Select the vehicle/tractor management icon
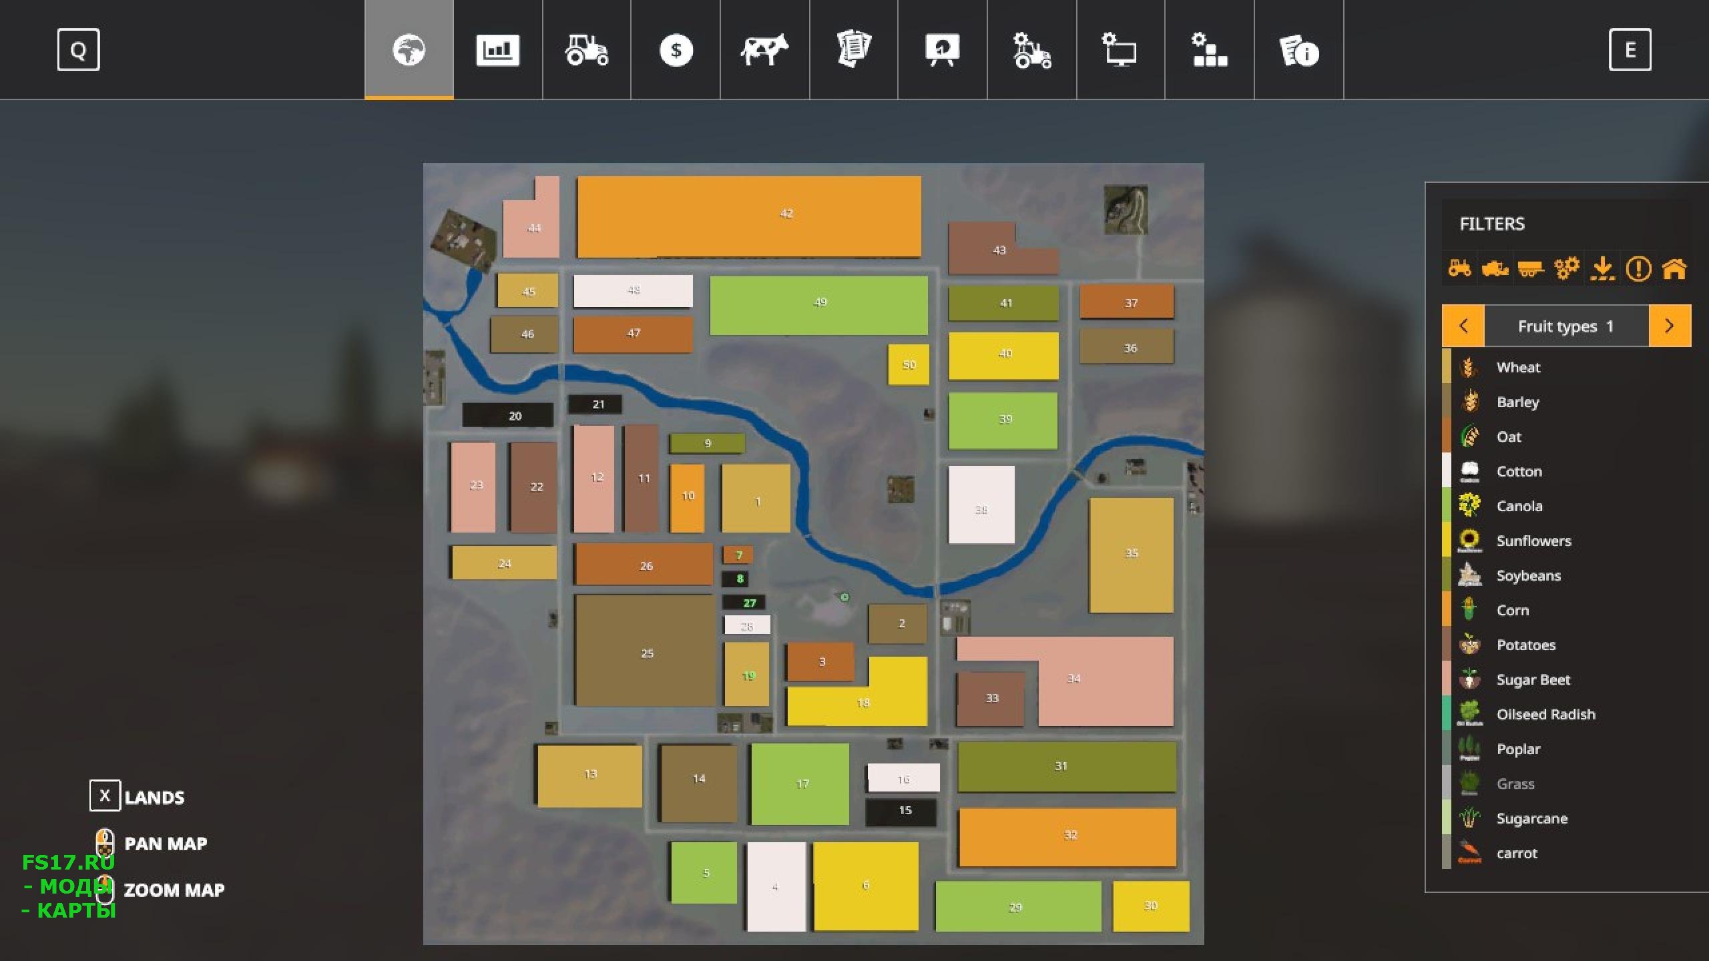 tap(587, 49)
